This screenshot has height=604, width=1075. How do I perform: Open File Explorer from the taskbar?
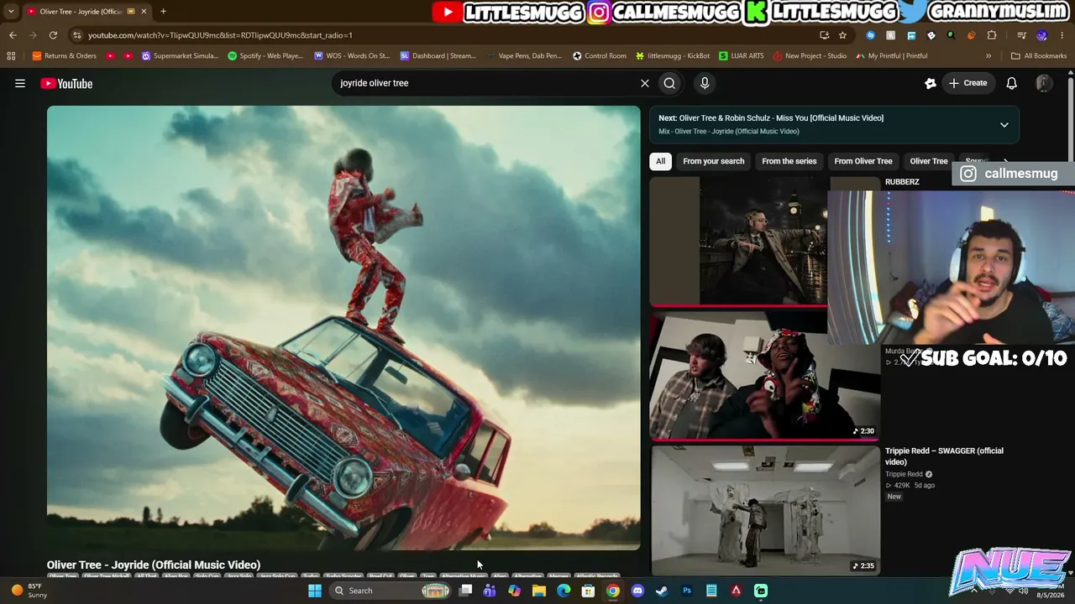pos(539,591)
